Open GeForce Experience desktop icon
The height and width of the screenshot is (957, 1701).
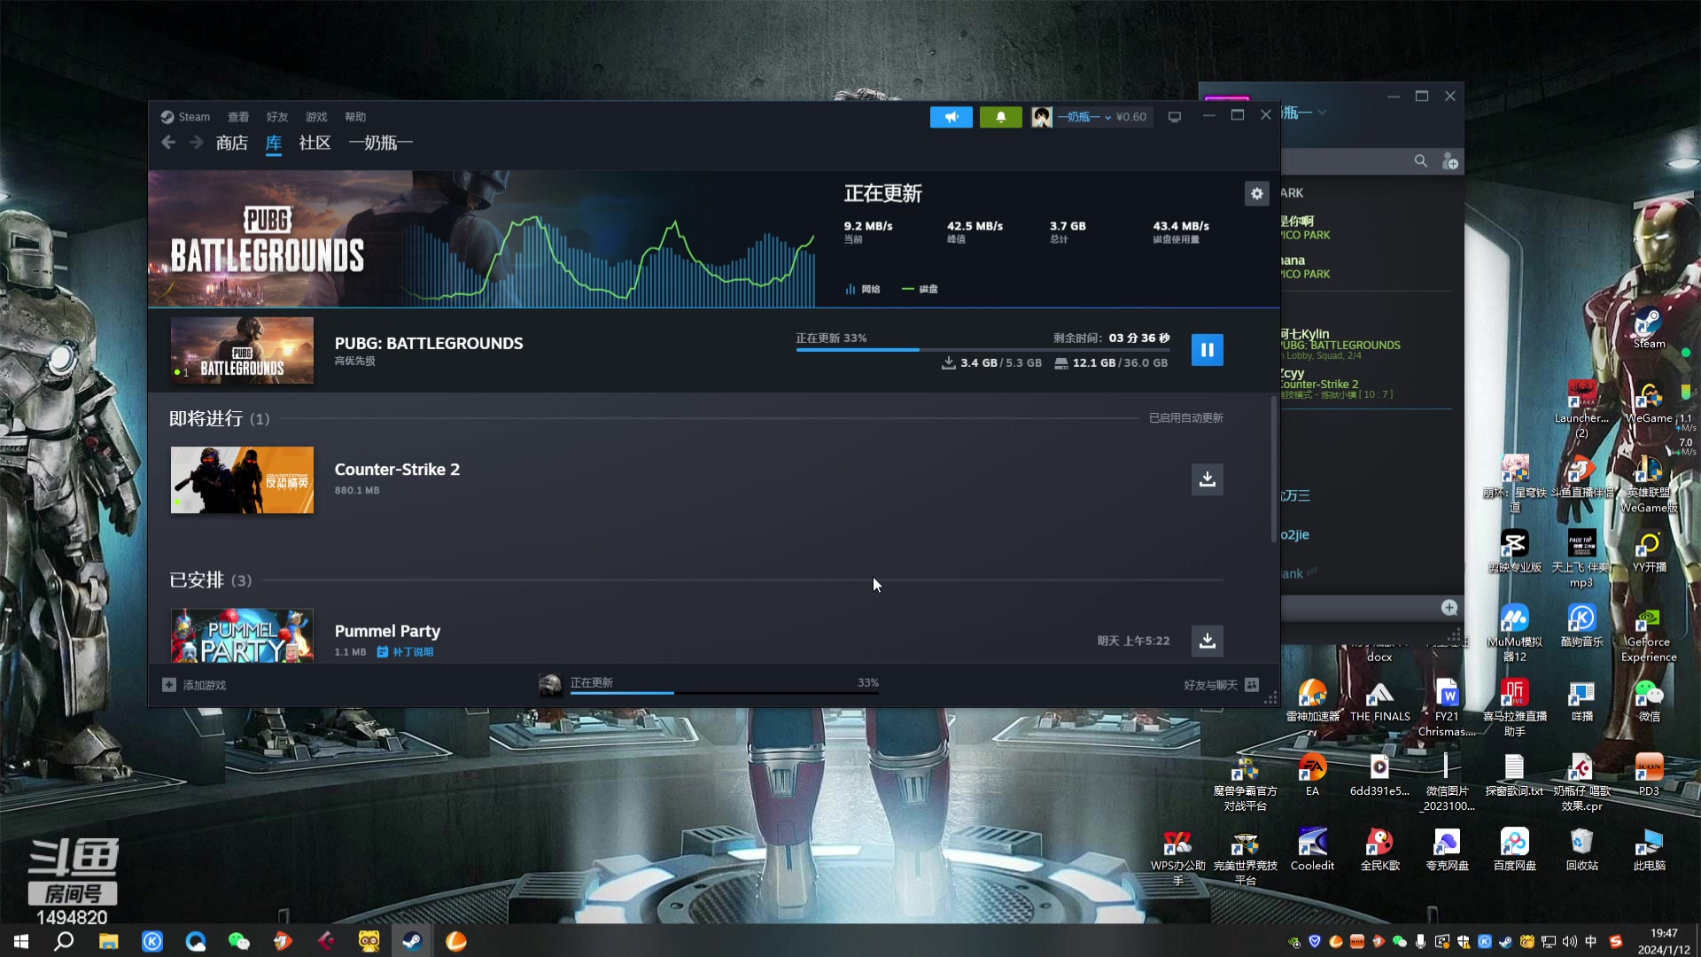click(x=1649, y=634)
